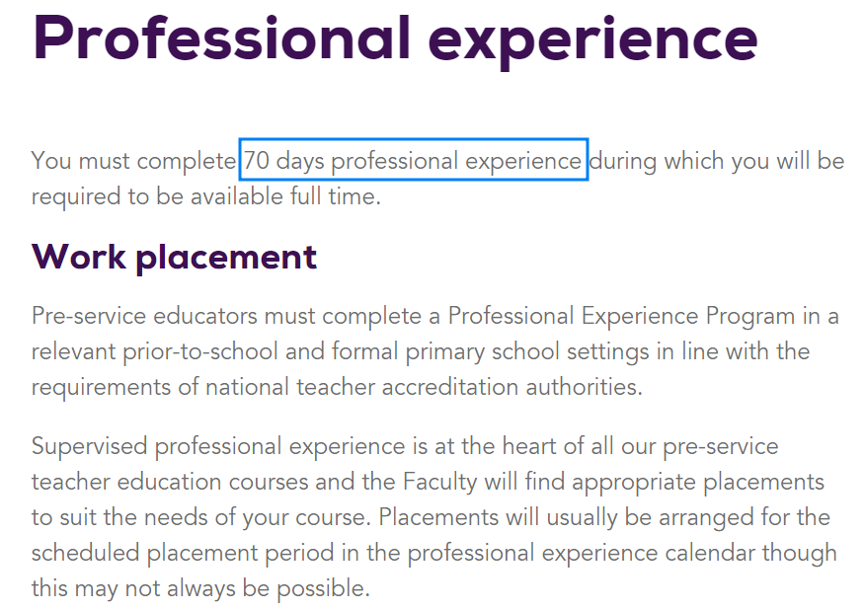Click 'to suit the needs of your course' text
Image resolution: width=865 pixels, height=611 pixels.
198,517
